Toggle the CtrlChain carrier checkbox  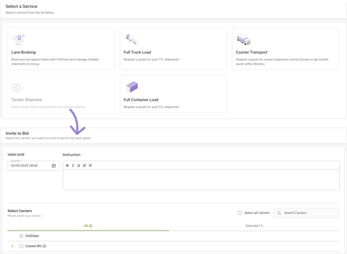[x=21, y=236]
